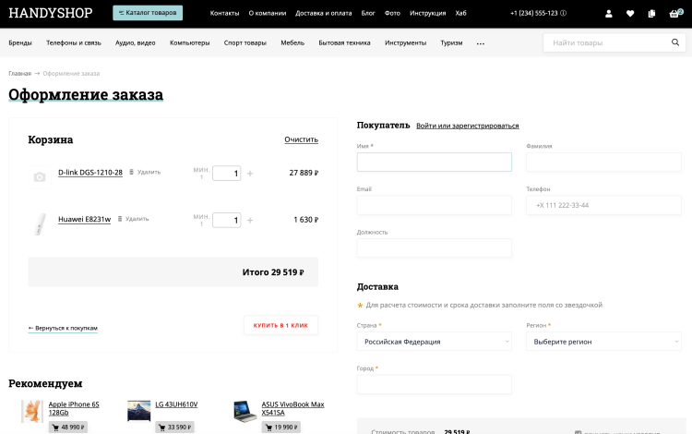The width and height of the screenshot is (692, 434).
Task: Open ASUS VivoBook Max X541SA link
Action: (293, 408)
